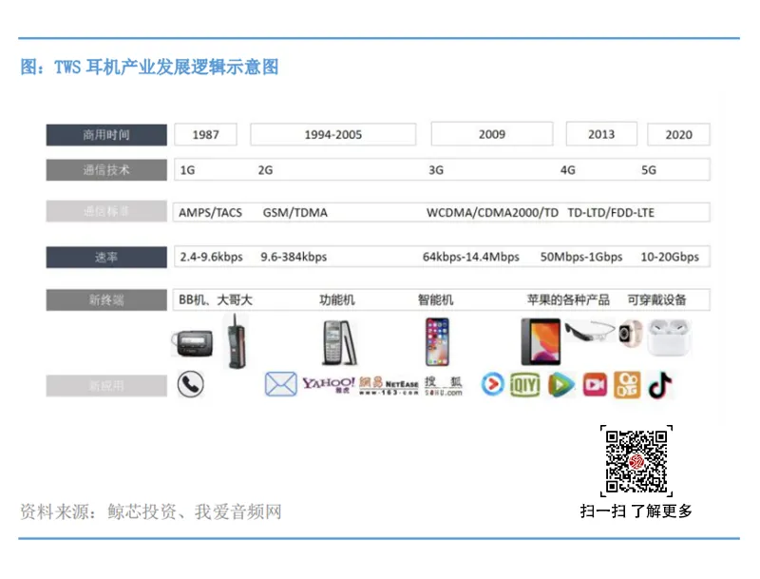Click the TD-LTD/FDD-LTE text

coord(611,212)
